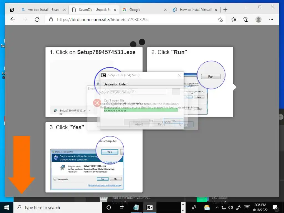284x213 pixels.
Task: Open the notification center icon
Action: point(275,208)
